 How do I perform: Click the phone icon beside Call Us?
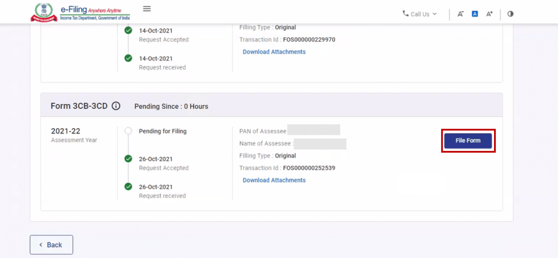[405, 14]
